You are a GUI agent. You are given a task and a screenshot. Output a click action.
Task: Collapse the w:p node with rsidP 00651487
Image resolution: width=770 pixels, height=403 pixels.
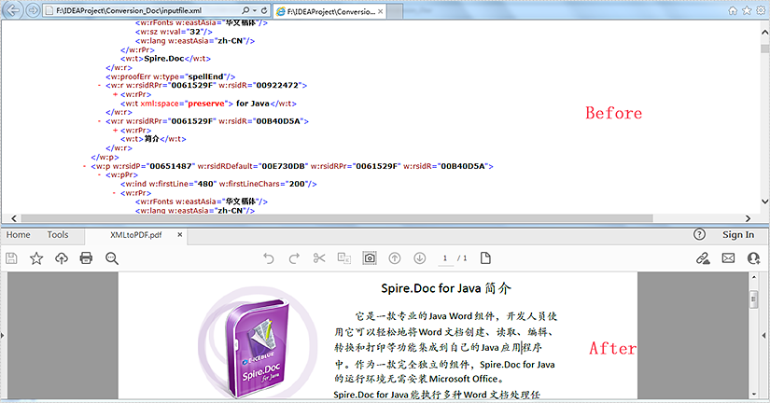[84, 166]
